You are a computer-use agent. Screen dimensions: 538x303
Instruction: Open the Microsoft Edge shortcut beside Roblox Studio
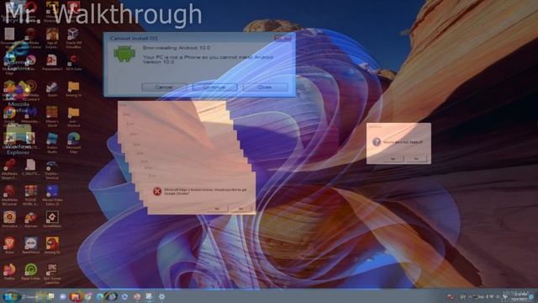pyautogui.click(x=73, y=143)
